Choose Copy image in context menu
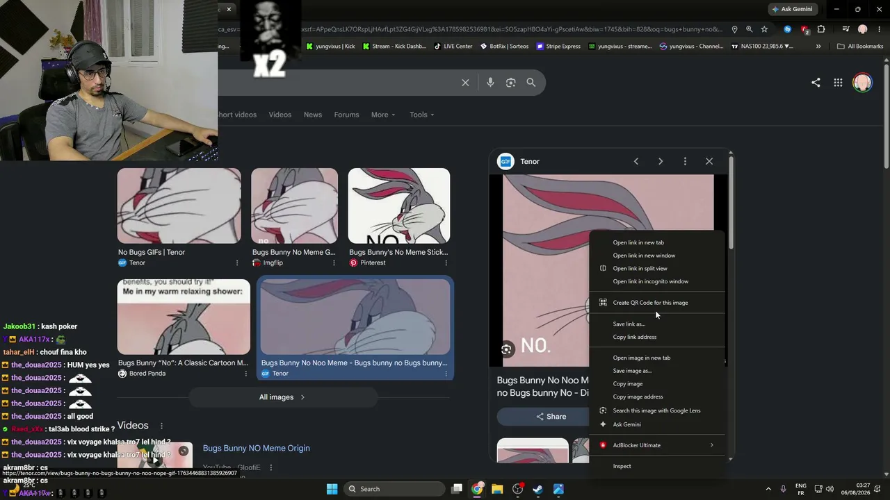Image resolution: width=890 pixels, height=500 pixels. pos(656,384)
